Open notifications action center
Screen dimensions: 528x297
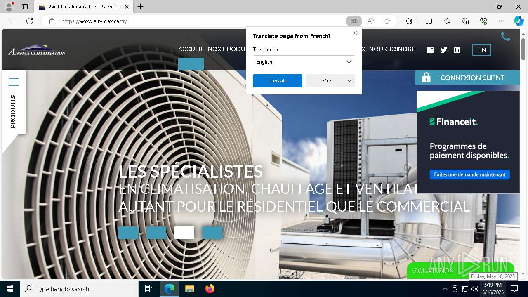pyautogui.click(x=514, y=289)
